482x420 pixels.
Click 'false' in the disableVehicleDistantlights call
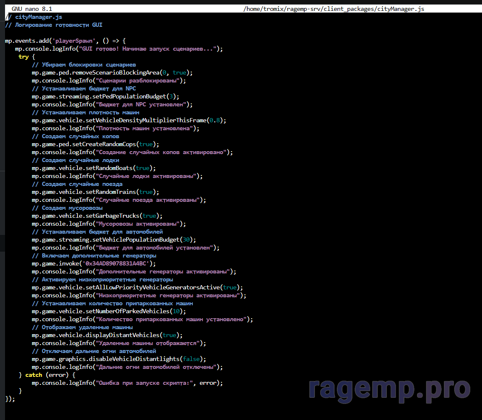(191, 359)
